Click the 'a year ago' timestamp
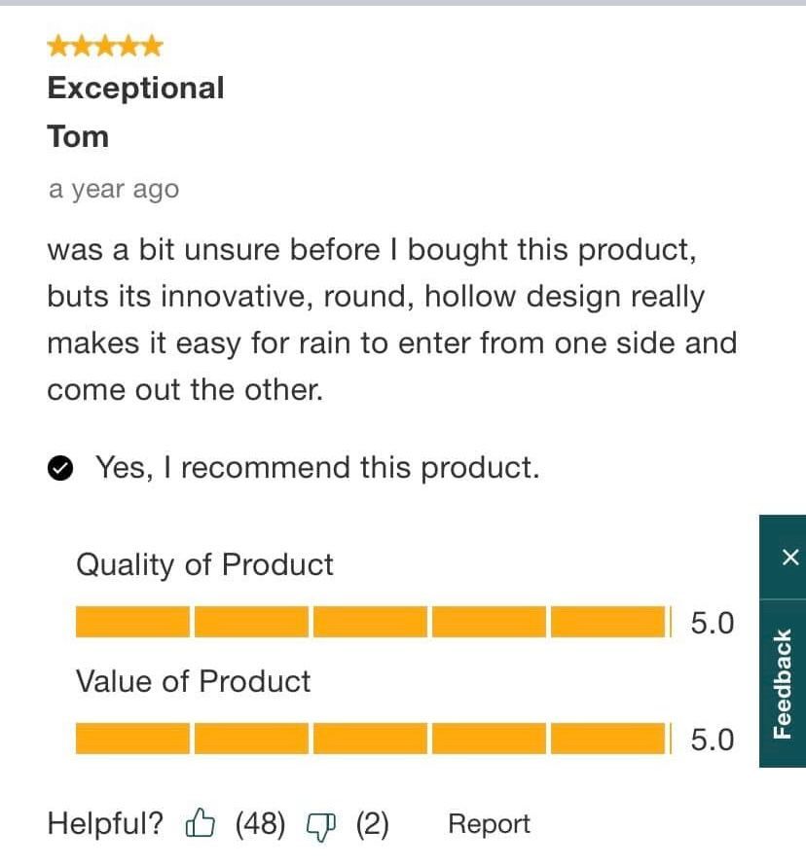The height and width of the screenshot is (866, 806). [114, 189]
